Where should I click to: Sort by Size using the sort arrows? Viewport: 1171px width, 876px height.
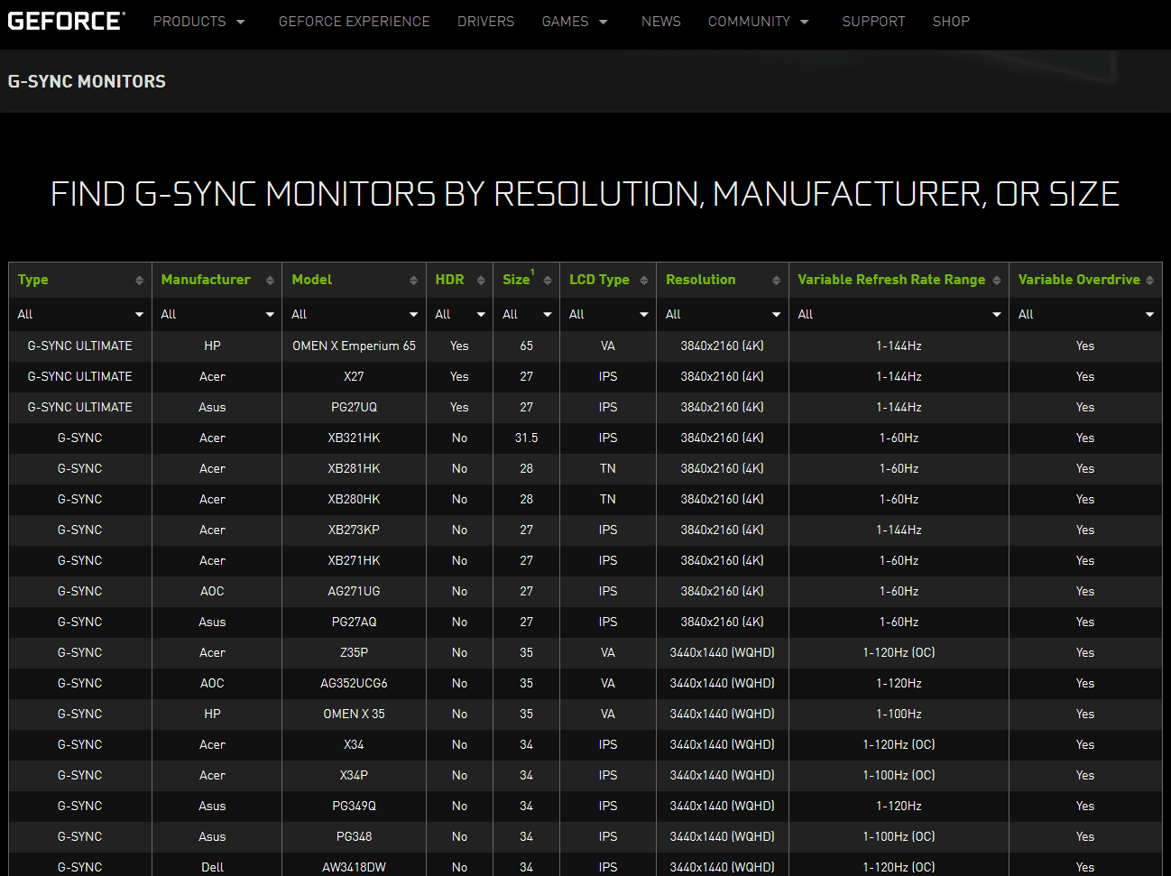[547, 280]
